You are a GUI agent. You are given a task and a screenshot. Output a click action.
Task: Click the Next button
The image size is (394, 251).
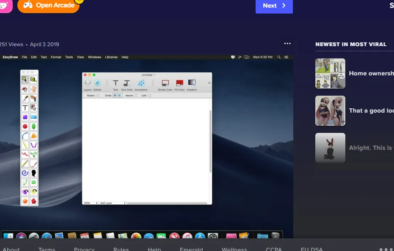pyautogui.click(x=274, y=6)
